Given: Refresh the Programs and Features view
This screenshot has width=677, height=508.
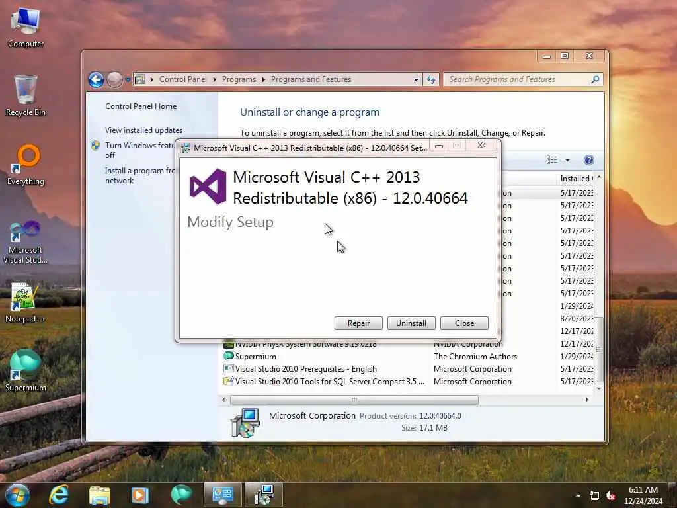Looking at the screenshot, I should coord(431,79).
